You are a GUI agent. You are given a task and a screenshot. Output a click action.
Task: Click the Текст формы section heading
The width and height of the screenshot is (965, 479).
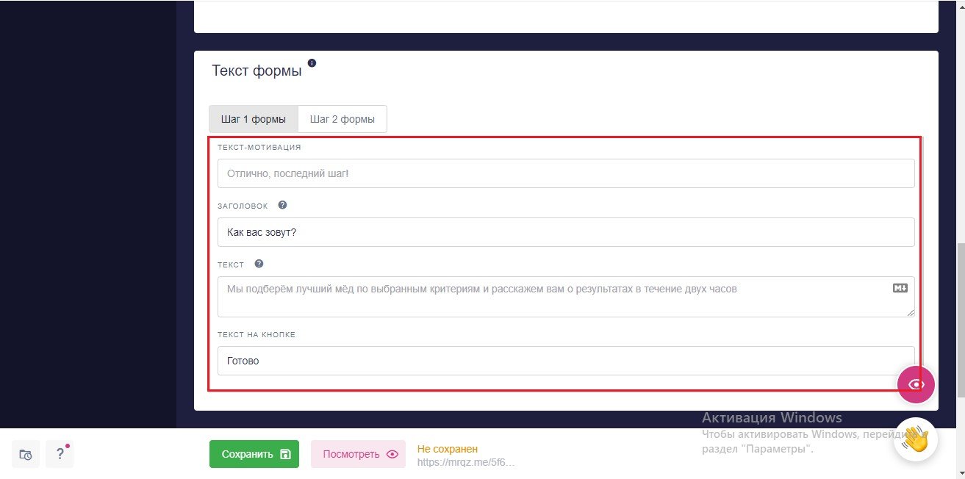point(257,71)
